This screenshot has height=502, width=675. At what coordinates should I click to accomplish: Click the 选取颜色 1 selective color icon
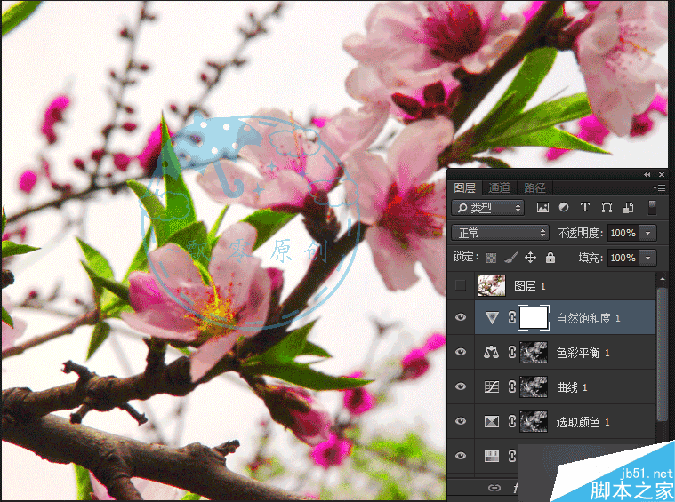coord(492,421)
